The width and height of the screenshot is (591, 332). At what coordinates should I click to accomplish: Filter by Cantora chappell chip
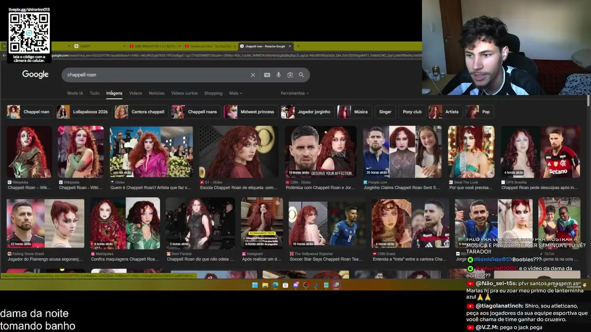coord(141,112)
